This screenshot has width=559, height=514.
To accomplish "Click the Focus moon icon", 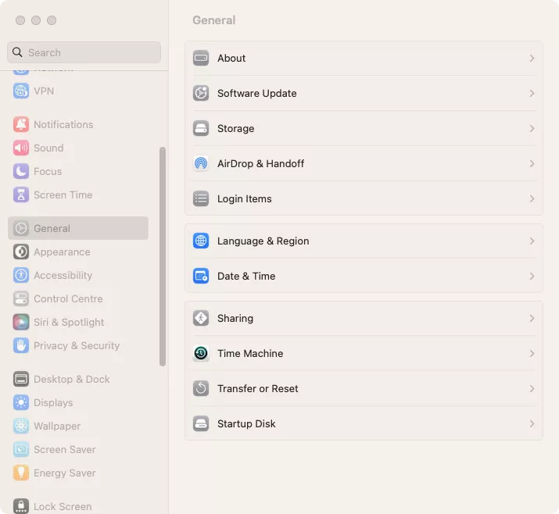I will [x=21, y=171].
